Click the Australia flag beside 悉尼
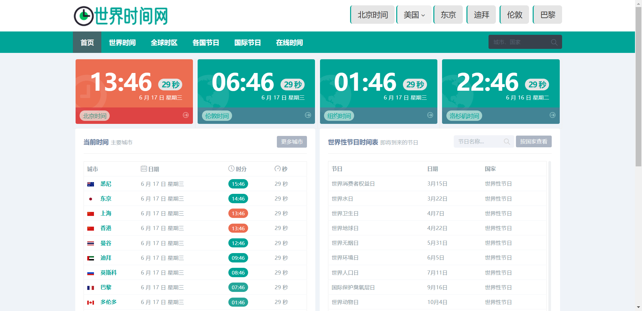 91,184
